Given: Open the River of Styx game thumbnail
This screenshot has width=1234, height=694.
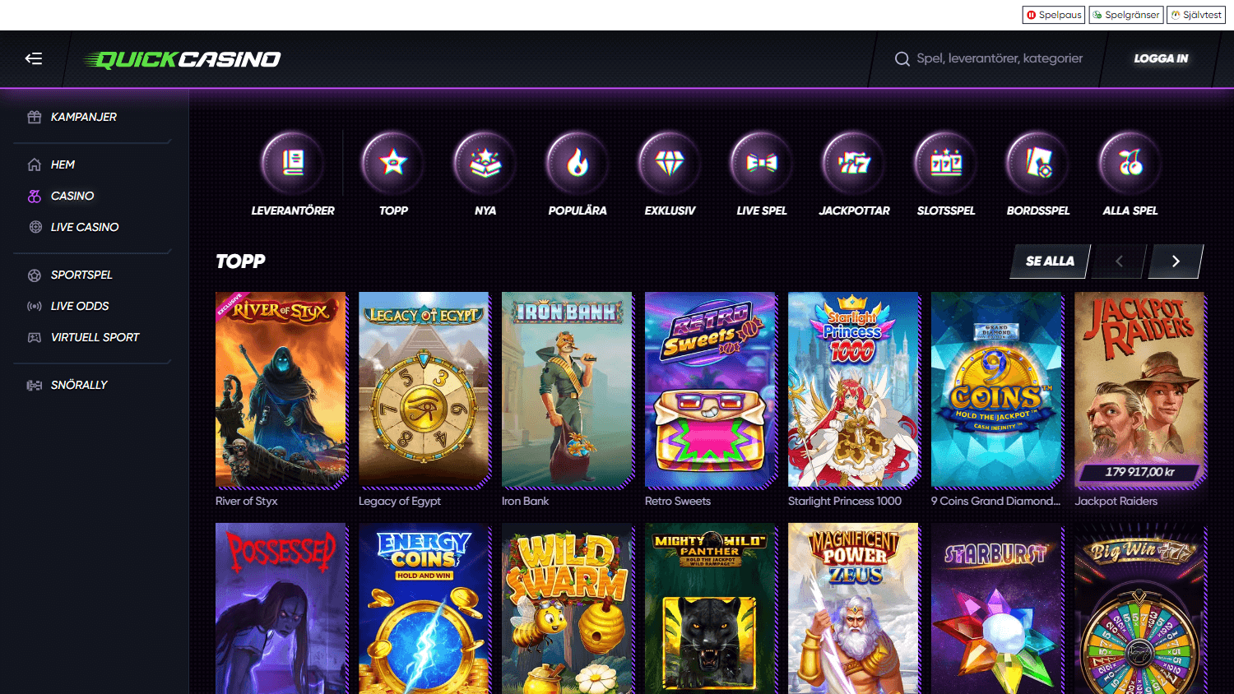Looking at the screenshot, I should 281,390.
